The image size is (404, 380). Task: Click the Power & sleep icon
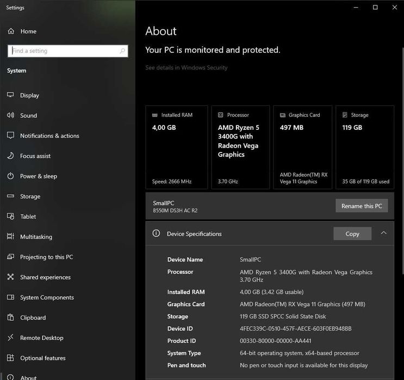tap(10, 176)
